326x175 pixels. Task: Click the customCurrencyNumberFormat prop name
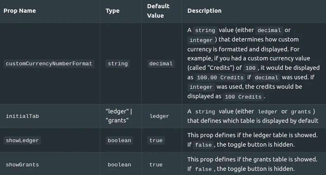[x=49, y=64]
